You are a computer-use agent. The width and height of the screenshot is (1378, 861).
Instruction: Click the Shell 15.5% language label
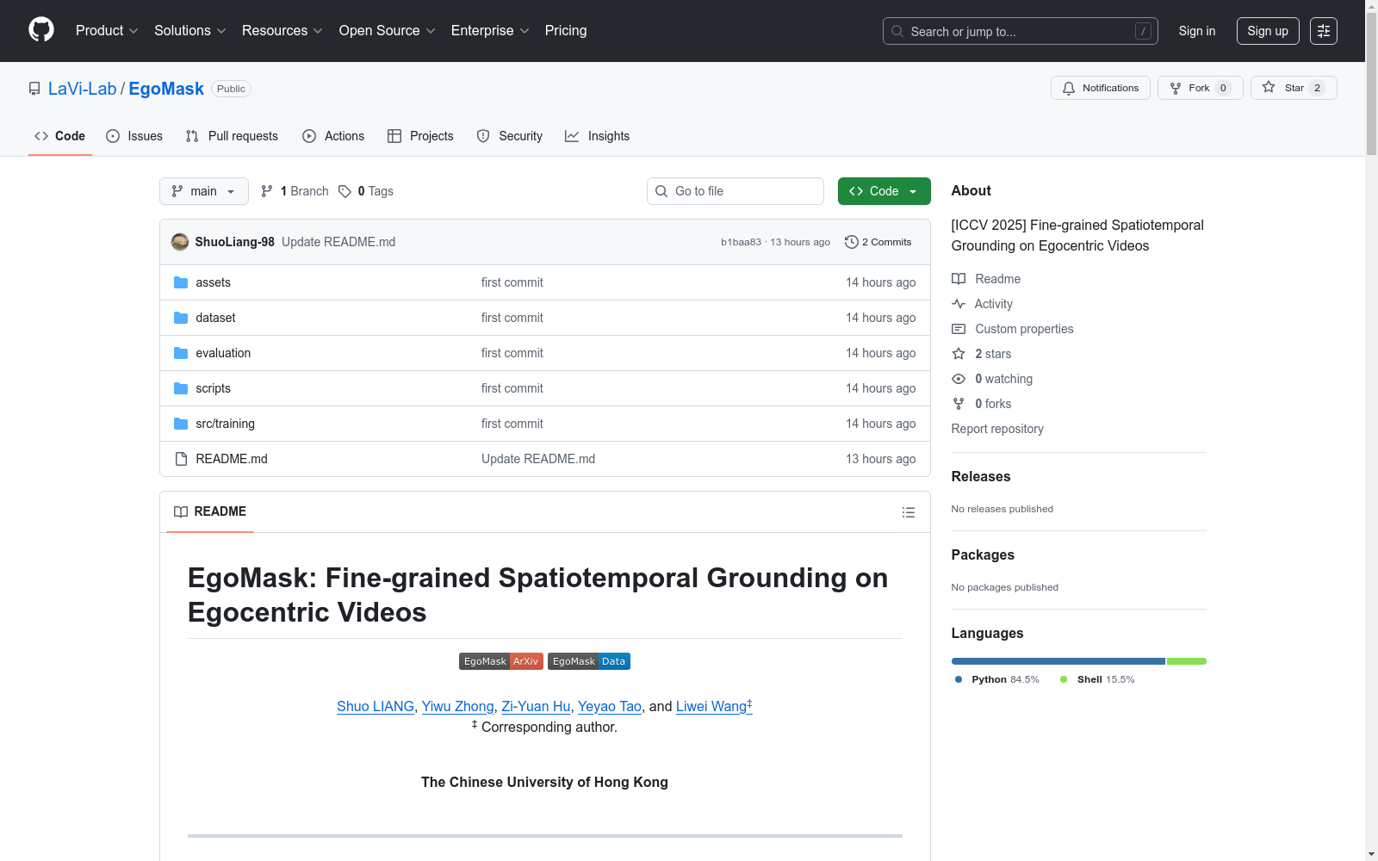[1097, 679]
